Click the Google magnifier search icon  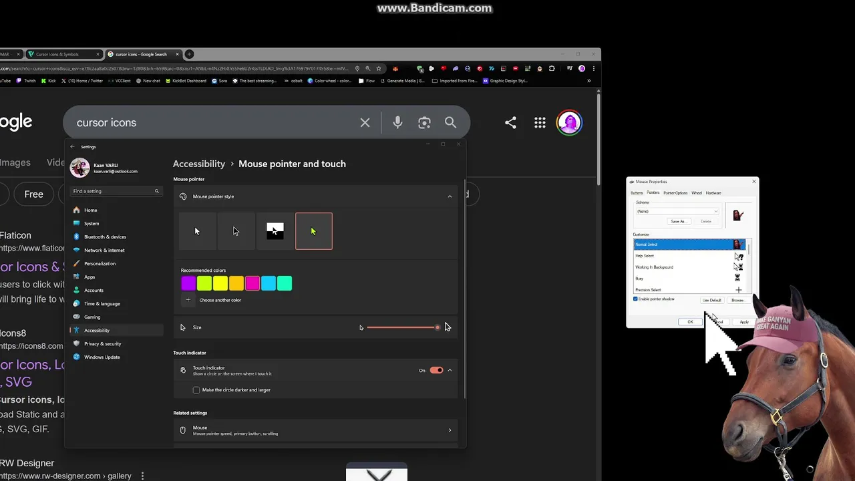[450, 123]
